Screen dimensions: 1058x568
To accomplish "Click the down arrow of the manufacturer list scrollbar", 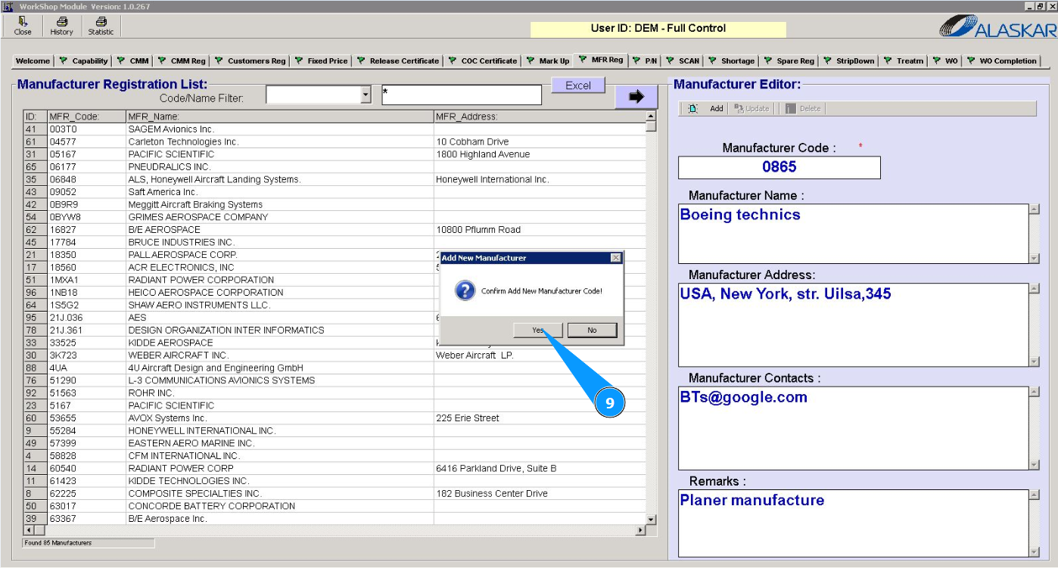I will (x=651, y=520).
